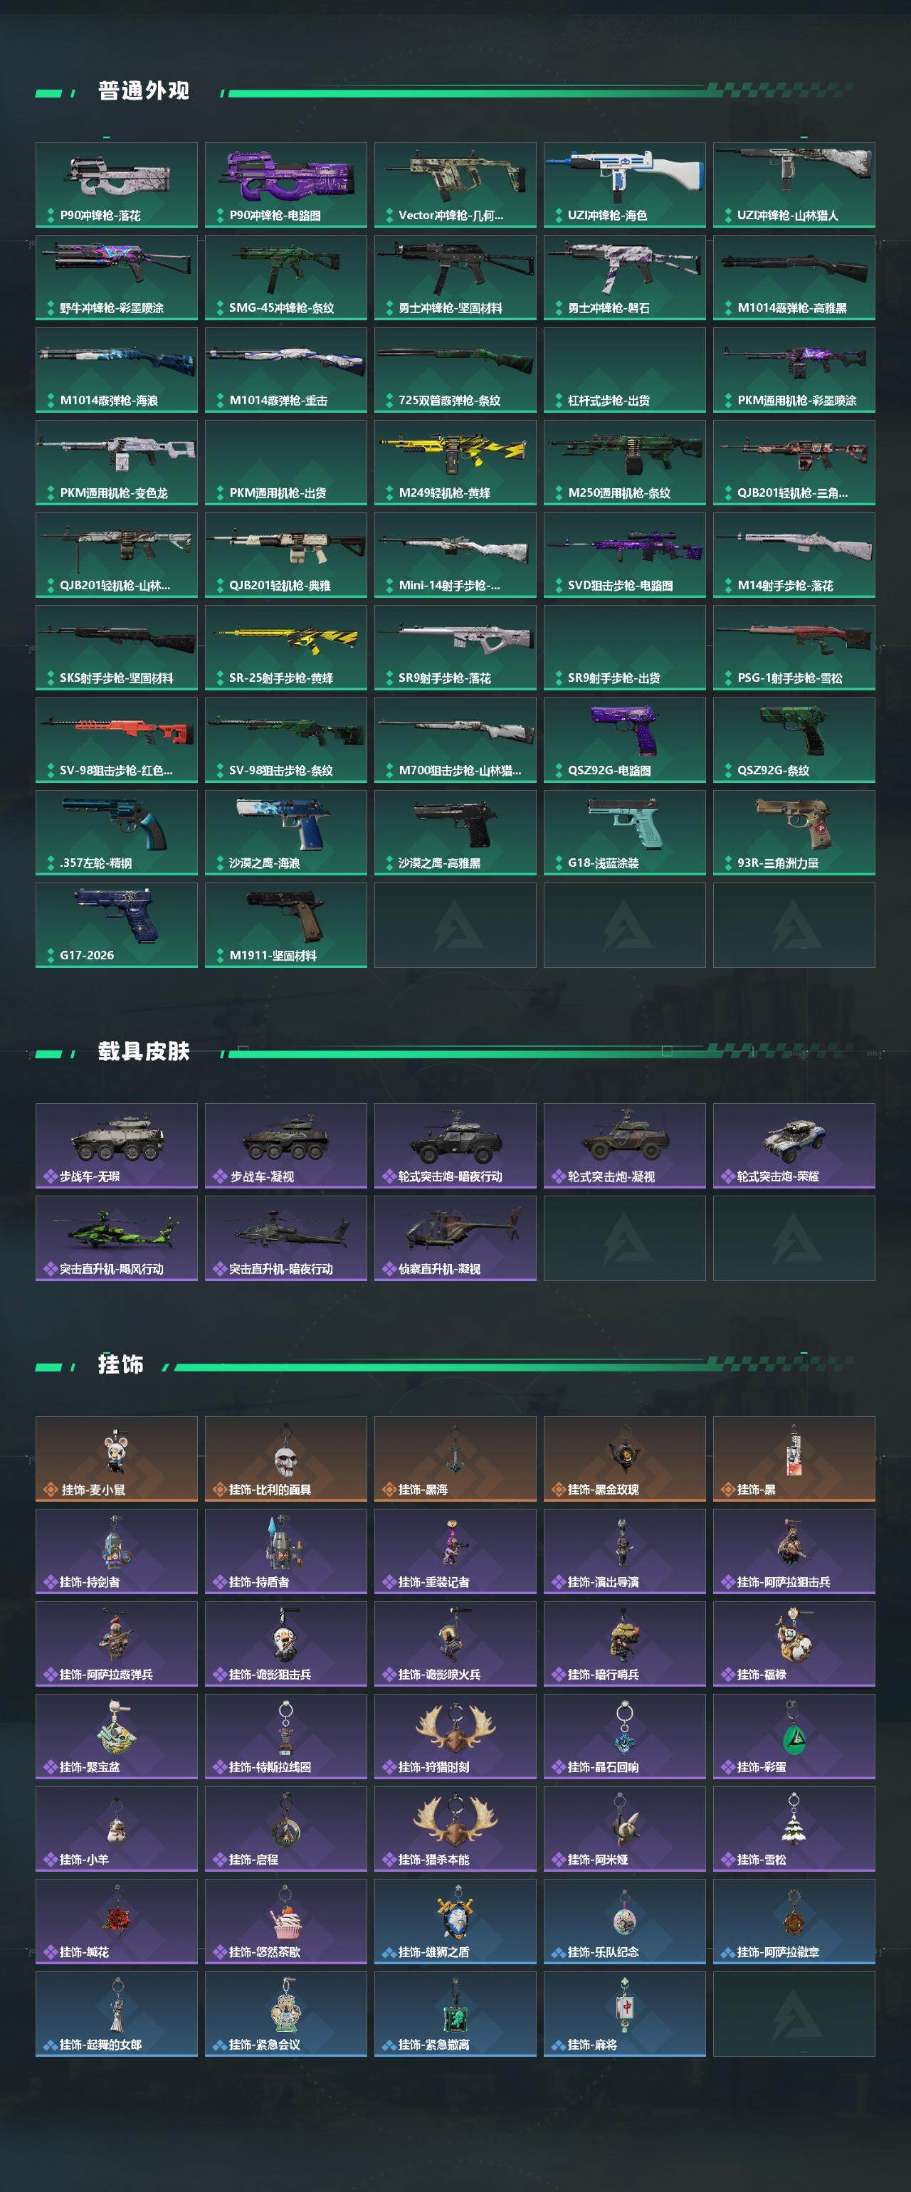Open the 挂饰-麦小鼠 charm
Screen dimensions: 911x2192
117,1458
